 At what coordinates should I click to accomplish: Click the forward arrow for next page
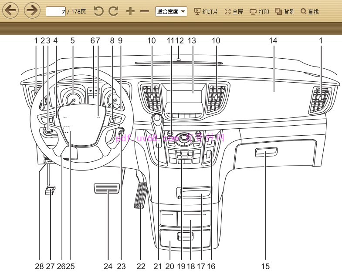32,10
